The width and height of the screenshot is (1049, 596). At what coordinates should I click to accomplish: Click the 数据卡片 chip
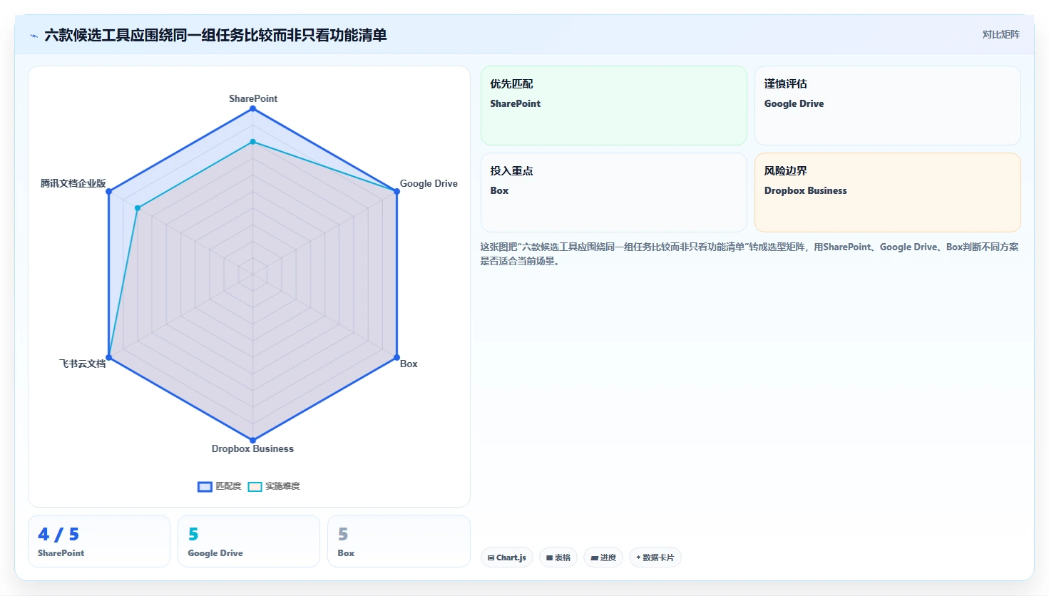[x=655, y=558]
